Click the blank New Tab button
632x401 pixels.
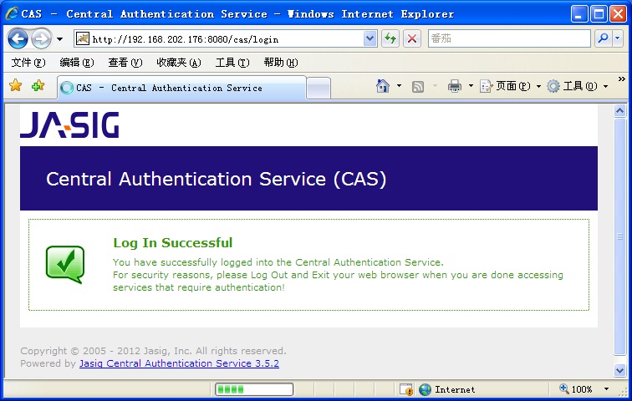point(319,89)
